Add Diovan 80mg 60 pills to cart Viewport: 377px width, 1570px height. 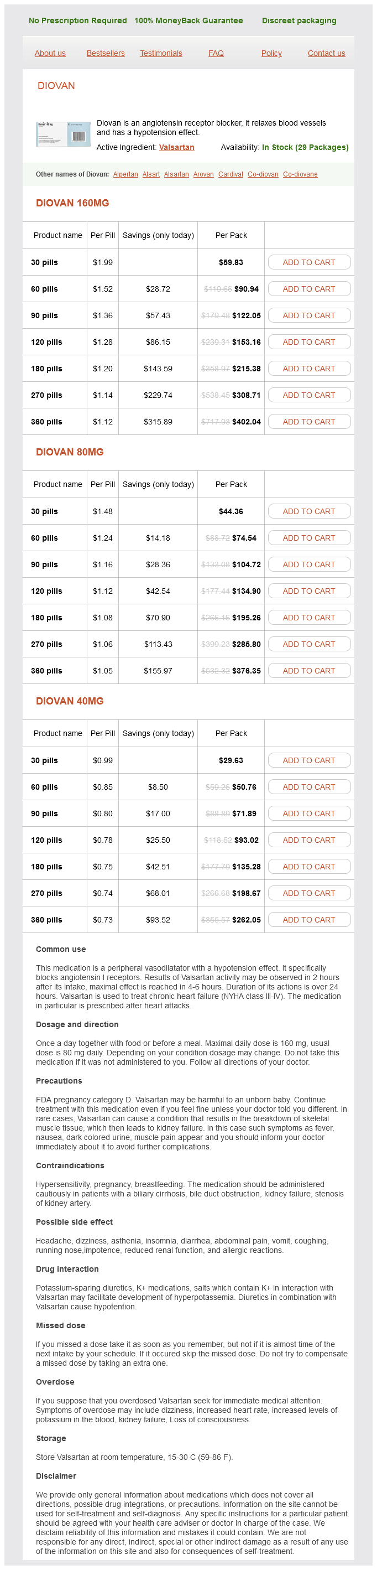(x=309, y=538)
